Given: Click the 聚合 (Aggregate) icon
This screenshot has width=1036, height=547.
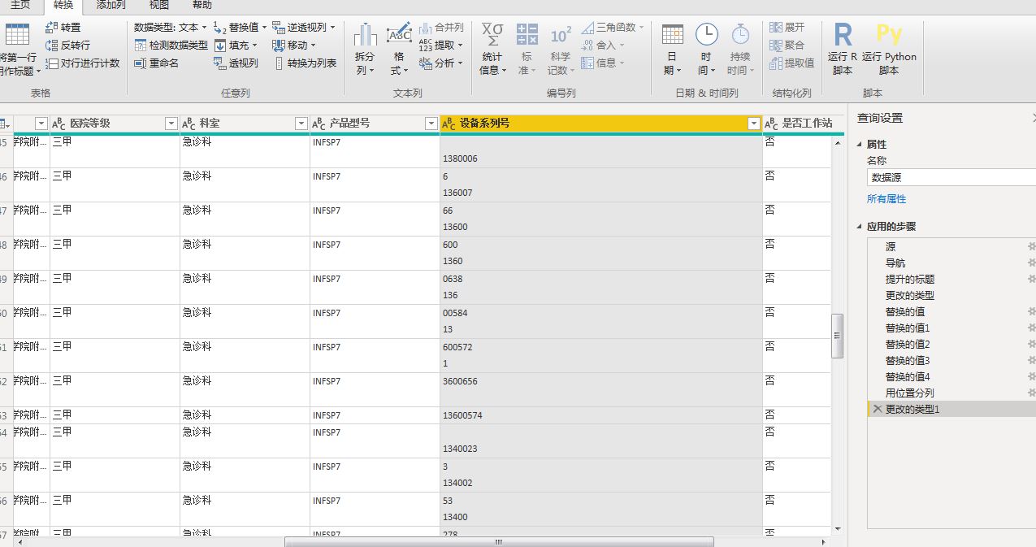Looking at the screenshot, I should pos(776,46).
